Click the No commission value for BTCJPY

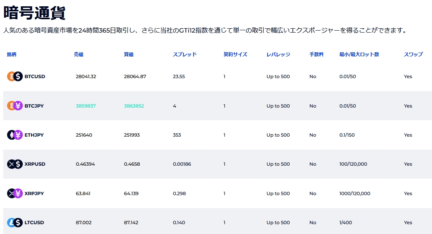pyautogui.click(x=313, y=106)
